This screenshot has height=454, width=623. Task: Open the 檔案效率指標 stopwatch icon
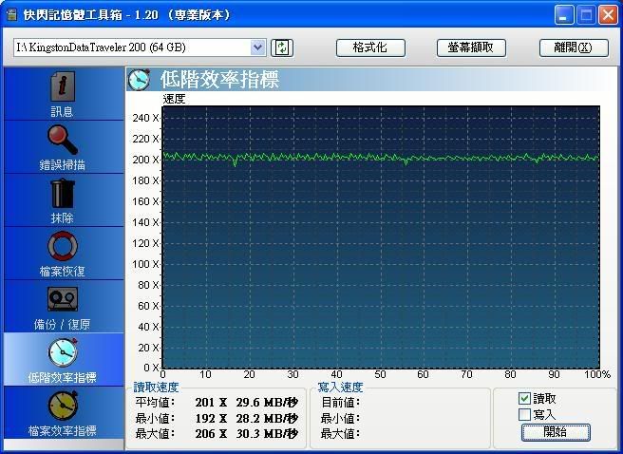click(x=63, y=406)
